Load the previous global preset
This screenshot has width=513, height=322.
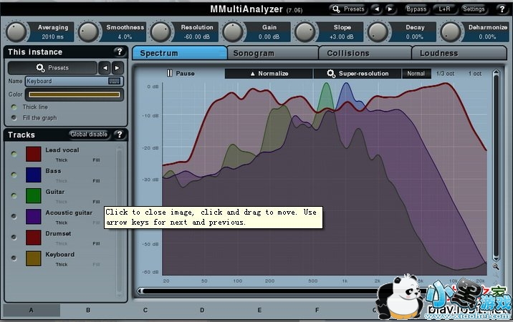[x=377, y=9]
